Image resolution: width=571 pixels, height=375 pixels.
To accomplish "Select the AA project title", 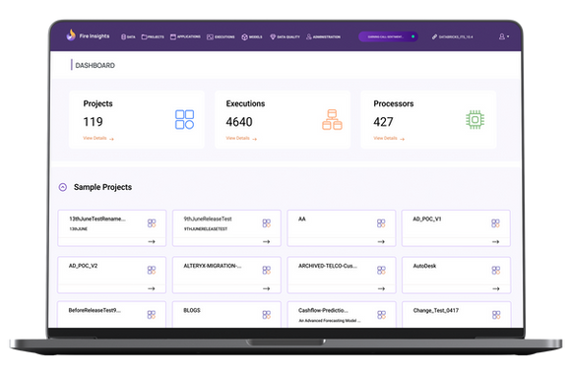I will click(302, 219).
